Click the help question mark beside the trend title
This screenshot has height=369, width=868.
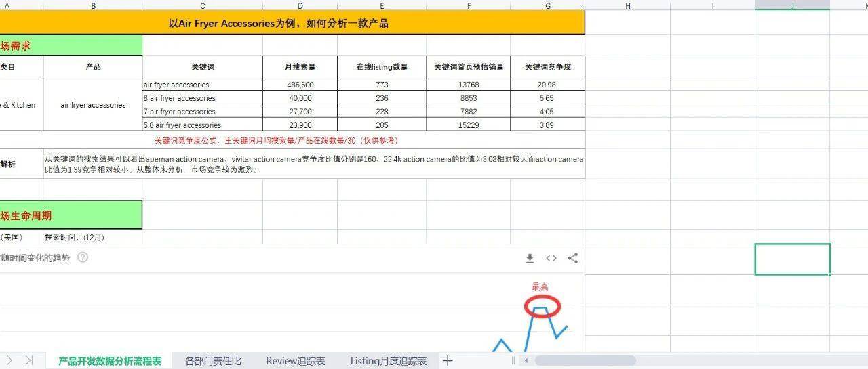click(x=83, y=257)
